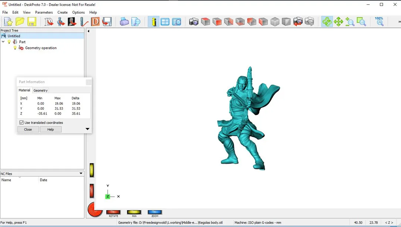Click the red ROTATE thumbwheel
This screenshot has height=227, width=401.
pos(113,212)
